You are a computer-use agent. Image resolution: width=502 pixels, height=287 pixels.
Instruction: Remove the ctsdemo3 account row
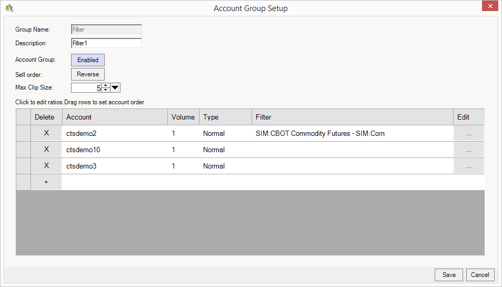point(46,166)
